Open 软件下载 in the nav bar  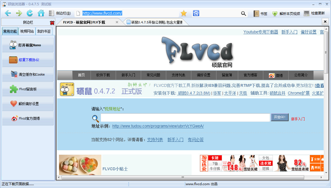click(x=103, y=75)
